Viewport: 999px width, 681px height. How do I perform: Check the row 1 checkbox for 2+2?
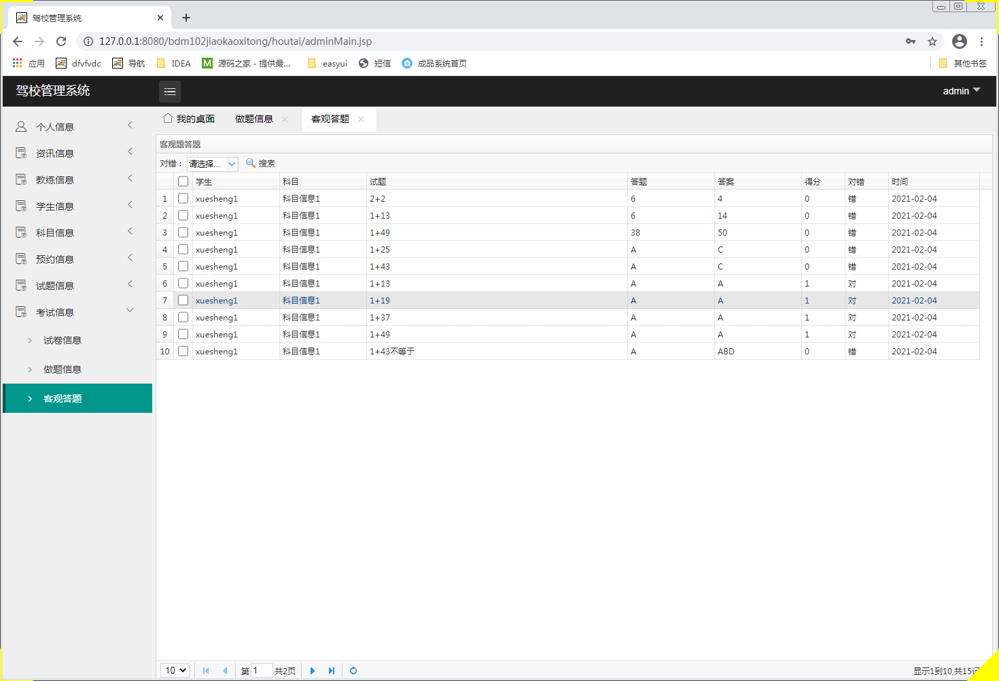183,198
